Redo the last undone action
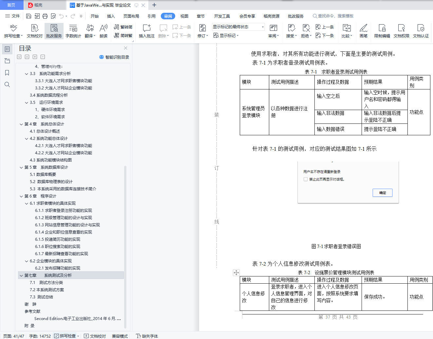The image size is (433, 339). click(73, 16)
